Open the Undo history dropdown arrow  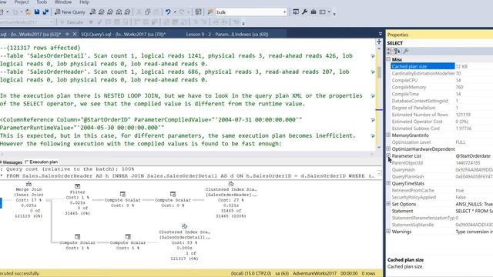175,12
